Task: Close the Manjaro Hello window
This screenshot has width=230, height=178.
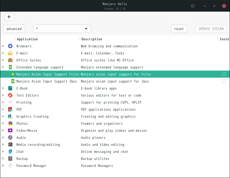Action: 224,6
